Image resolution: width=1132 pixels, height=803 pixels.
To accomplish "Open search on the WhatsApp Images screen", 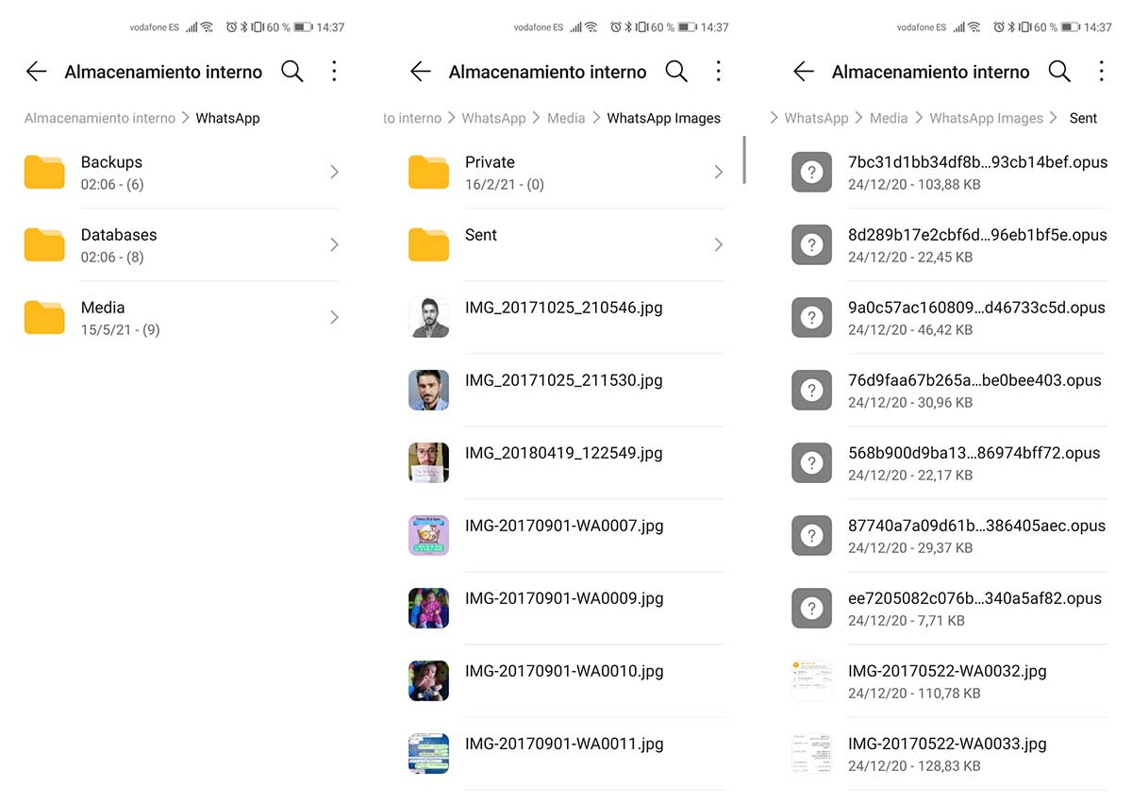I will [x=675, y=72].
